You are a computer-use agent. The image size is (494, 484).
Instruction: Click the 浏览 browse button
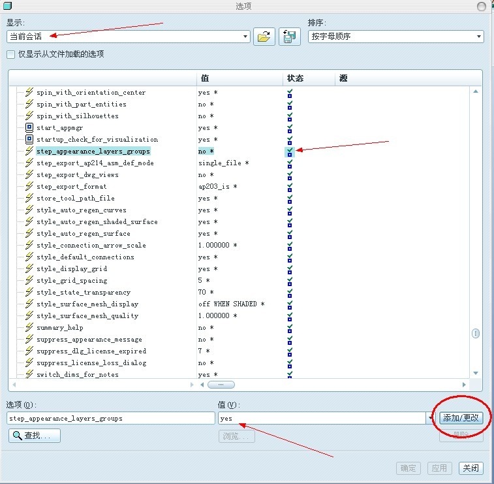pyautogui.click(x=236, y=436)
